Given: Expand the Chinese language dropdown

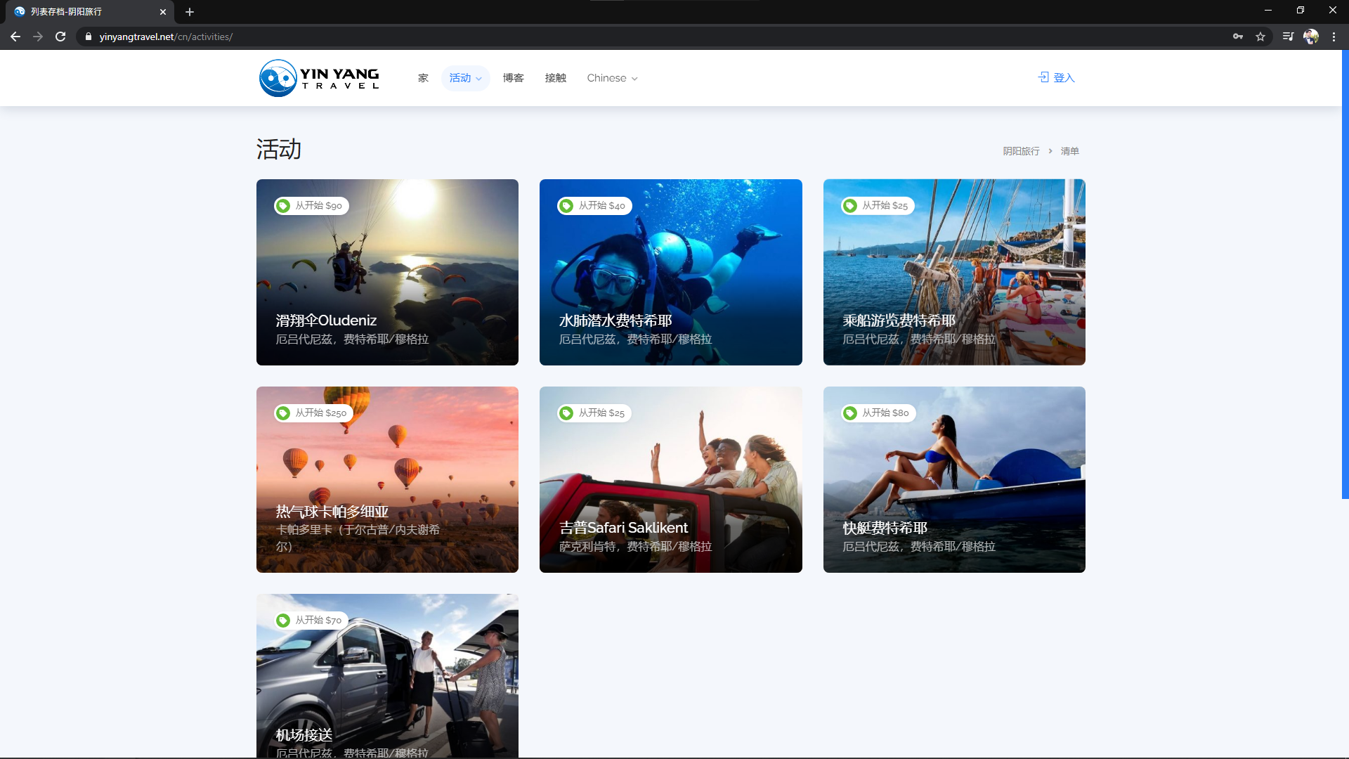Looking at the screenshot, I should pos(612,78).
